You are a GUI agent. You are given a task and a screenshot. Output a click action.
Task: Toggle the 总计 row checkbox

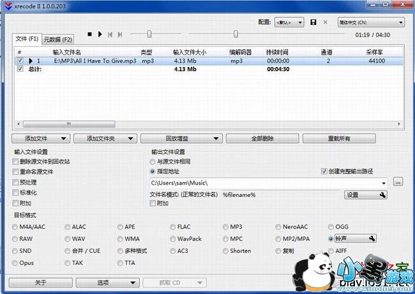tap(20, 69)
